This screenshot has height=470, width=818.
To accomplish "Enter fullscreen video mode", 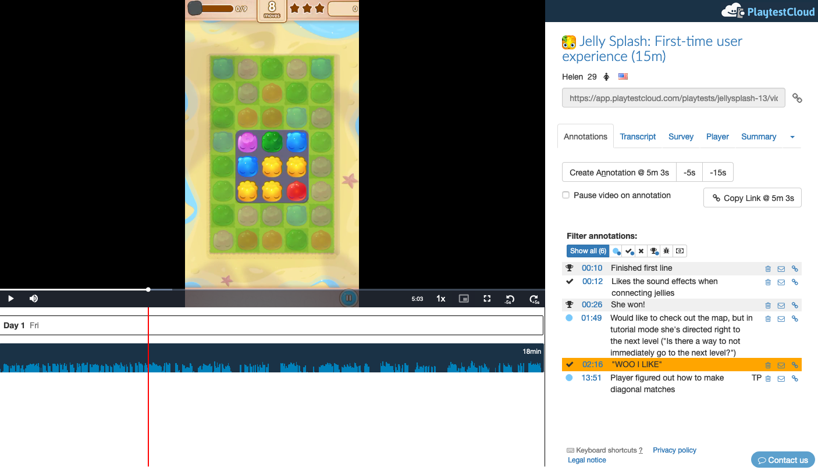I will (x=488, y=299).
